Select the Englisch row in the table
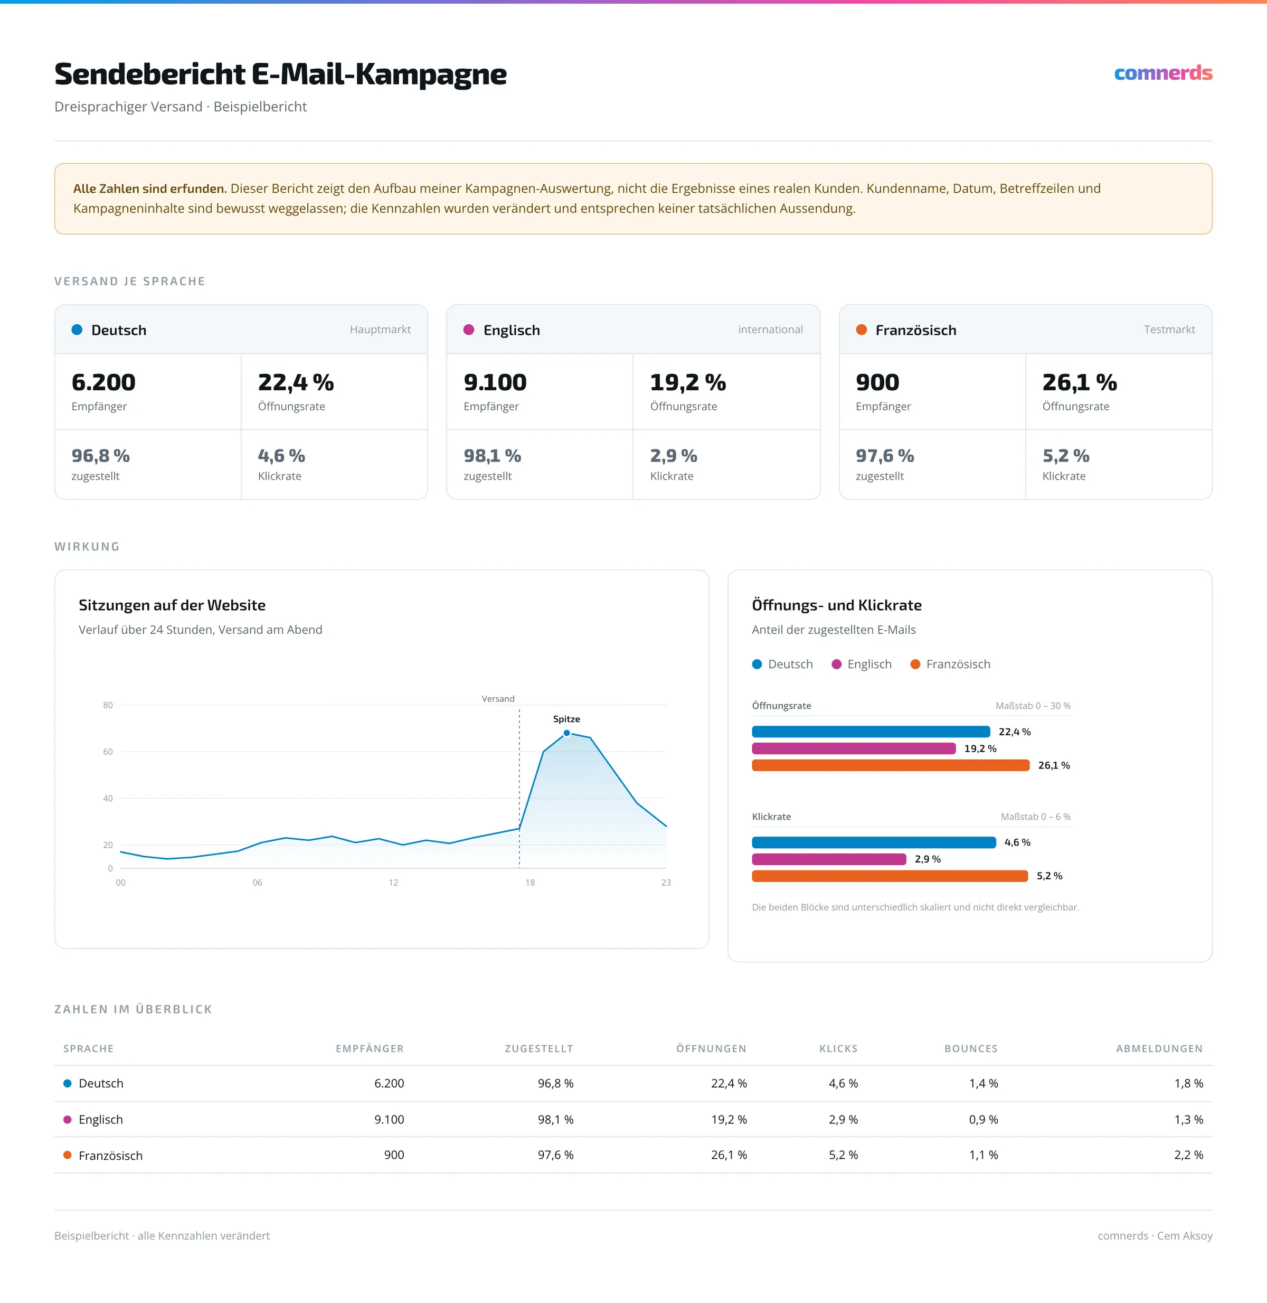Image resolution: width=1267 pixels, height=1303 pixels. 633,1119
